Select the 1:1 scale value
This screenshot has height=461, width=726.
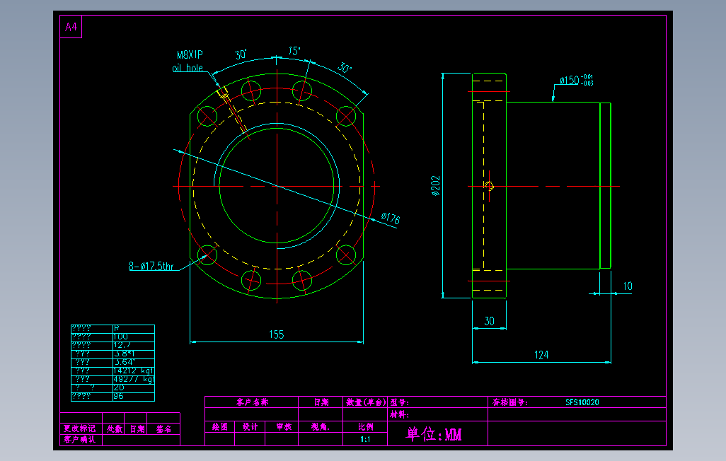pyautogui.click(x=365, y=439)
